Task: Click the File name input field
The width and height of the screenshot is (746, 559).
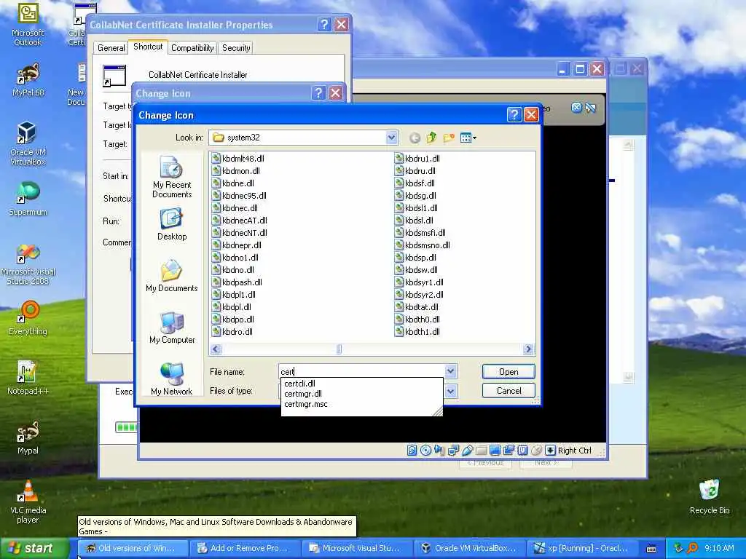Action: [x=361, y=371]
